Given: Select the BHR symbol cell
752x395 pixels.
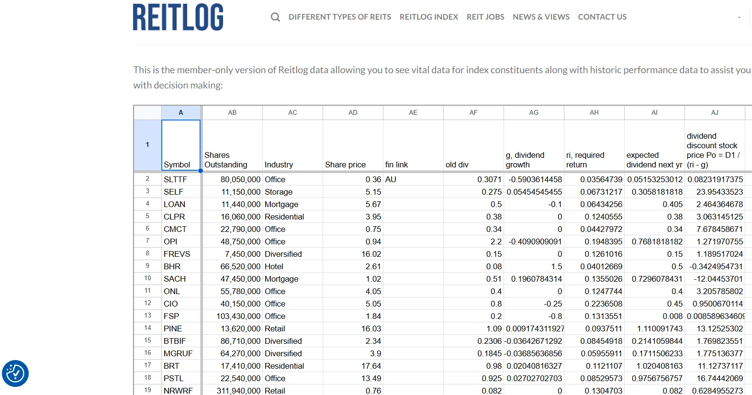Looking at the screenshot, I should (x=181, y=266).
